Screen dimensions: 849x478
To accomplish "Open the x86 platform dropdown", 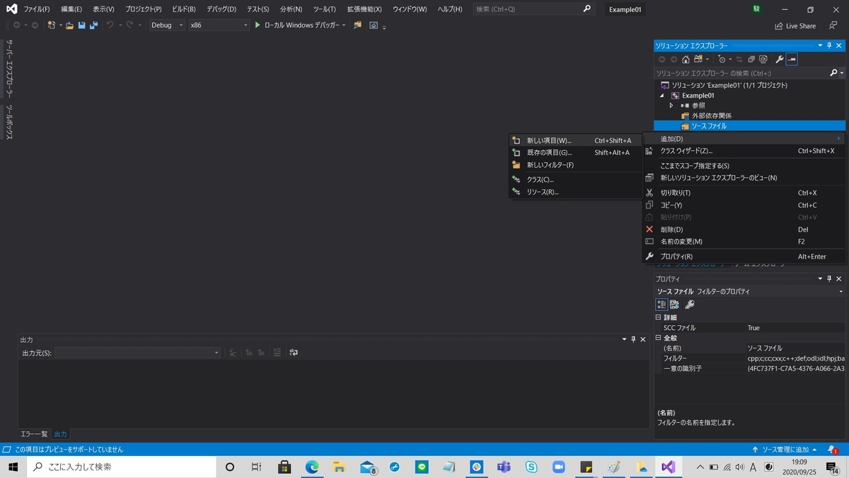I will (x=219, y=25).
